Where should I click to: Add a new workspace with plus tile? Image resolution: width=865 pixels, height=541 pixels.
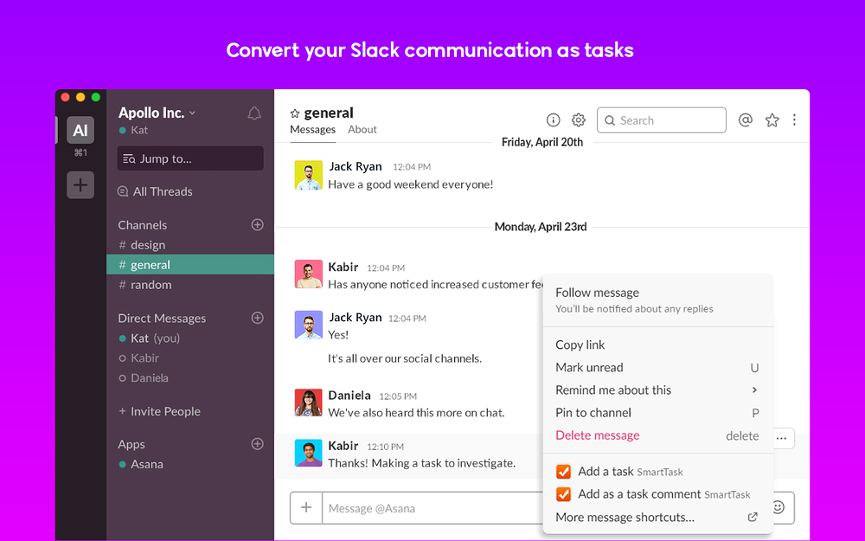[80, 184]
